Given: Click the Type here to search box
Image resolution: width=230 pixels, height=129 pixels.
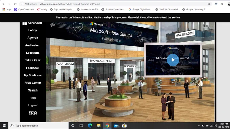Looking at the screenshot, I should click(39, 126).
